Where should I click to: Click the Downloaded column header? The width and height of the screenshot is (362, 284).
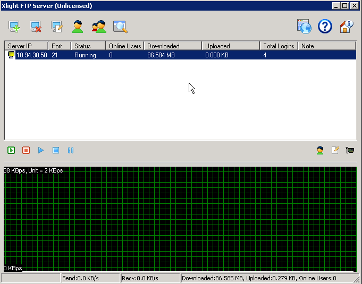point(173,46)
